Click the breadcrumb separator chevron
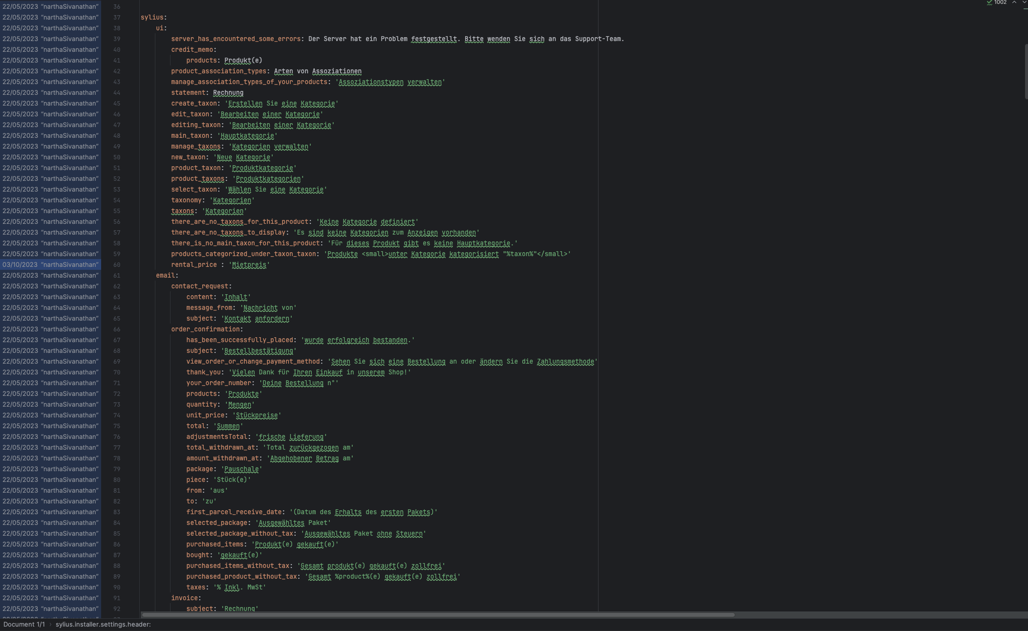This screenshot has height=631, width=1028. pyautogui.click(x=50, y=624)
